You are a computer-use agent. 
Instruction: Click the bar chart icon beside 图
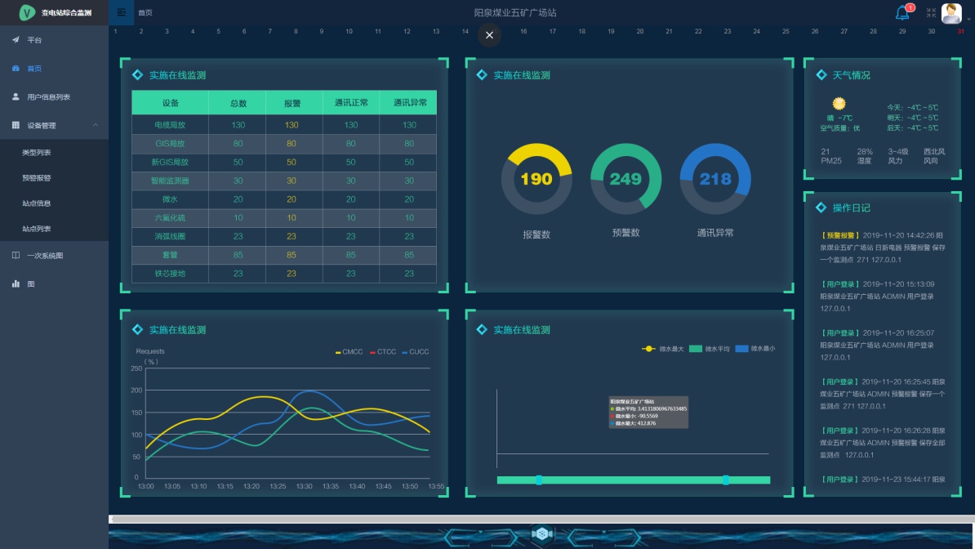pos(16,283)
